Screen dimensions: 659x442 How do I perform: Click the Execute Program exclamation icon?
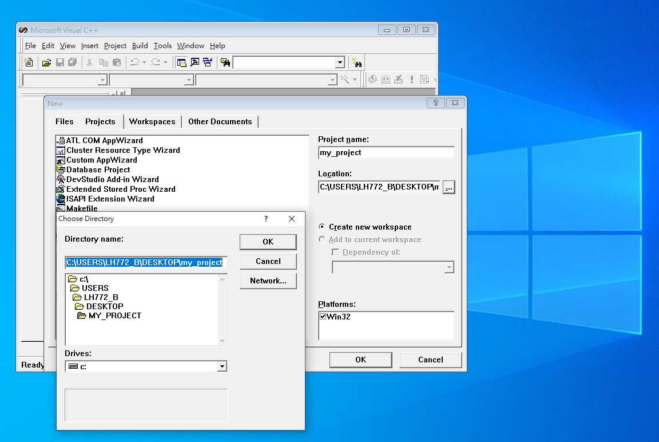(412, 80)
